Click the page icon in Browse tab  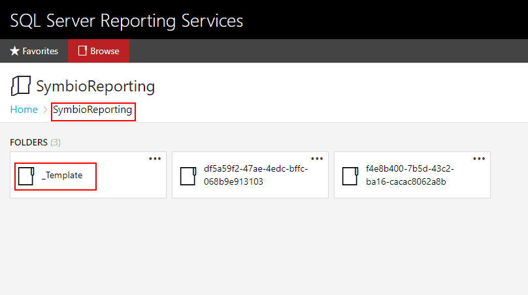tap(82, 51)
